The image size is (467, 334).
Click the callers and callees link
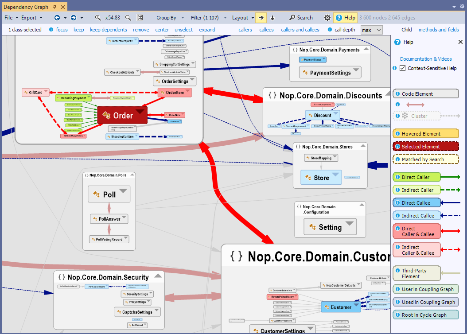(300, 30)
